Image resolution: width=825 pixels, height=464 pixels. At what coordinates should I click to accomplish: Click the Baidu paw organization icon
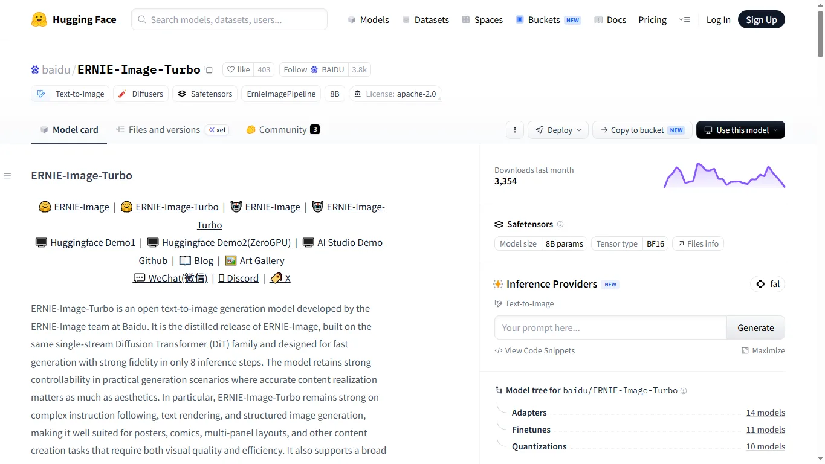click(x=35, y=69)
